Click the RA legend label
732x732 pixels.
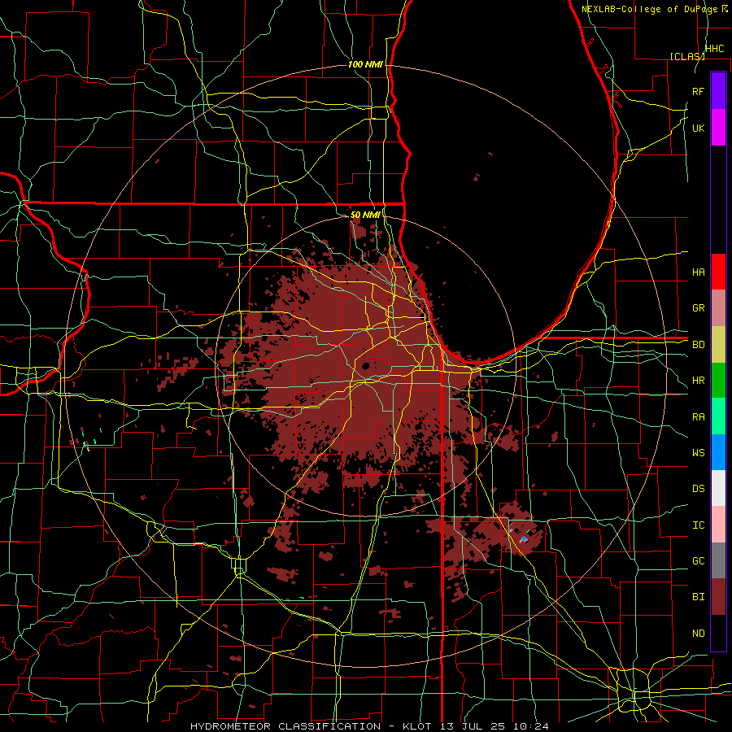(699, 416)
